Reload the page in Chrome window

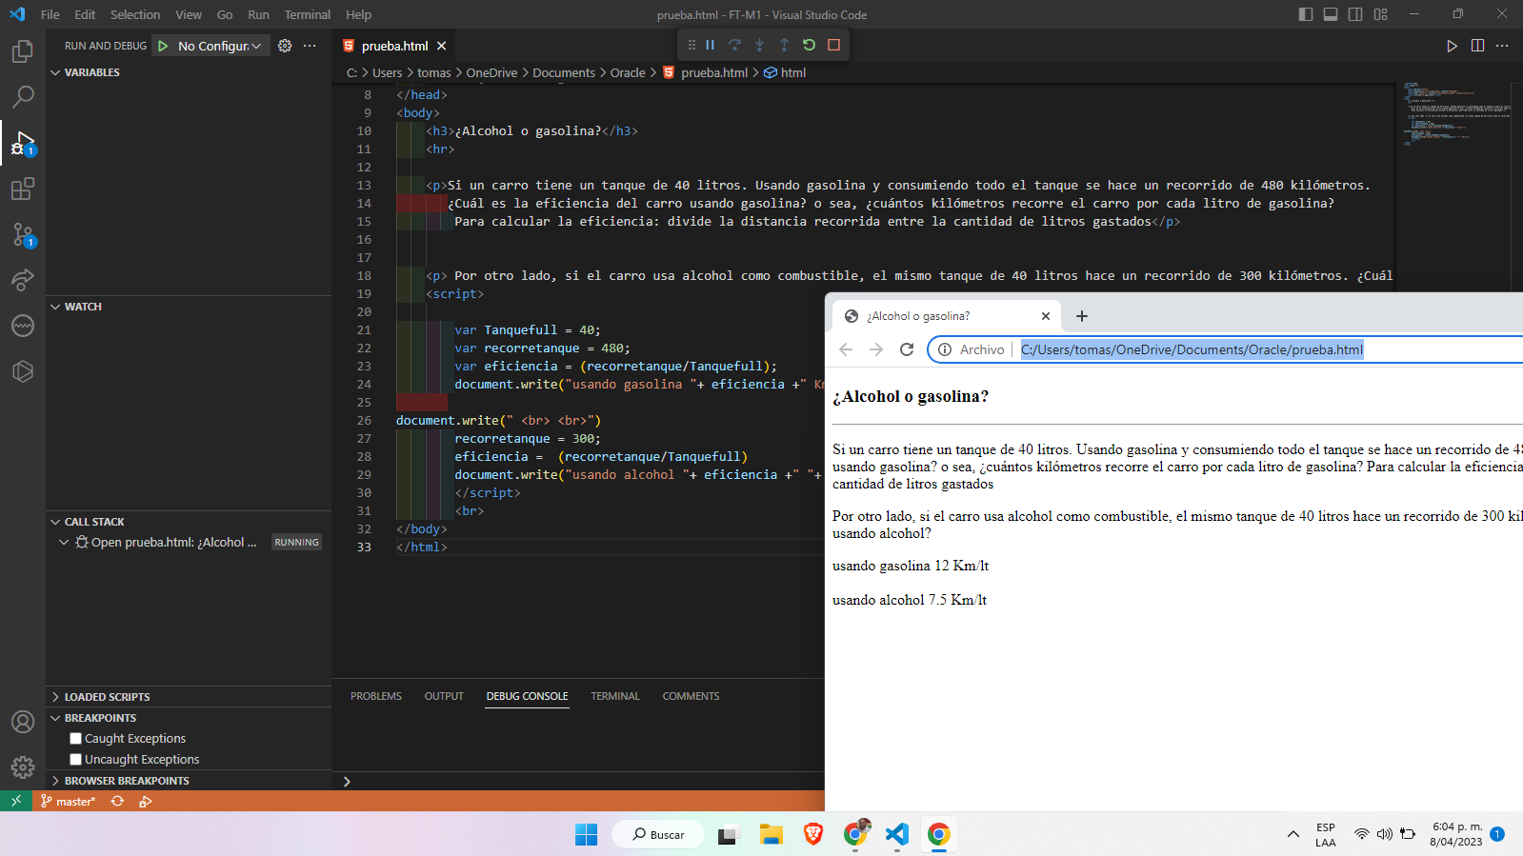click(907, 349)
